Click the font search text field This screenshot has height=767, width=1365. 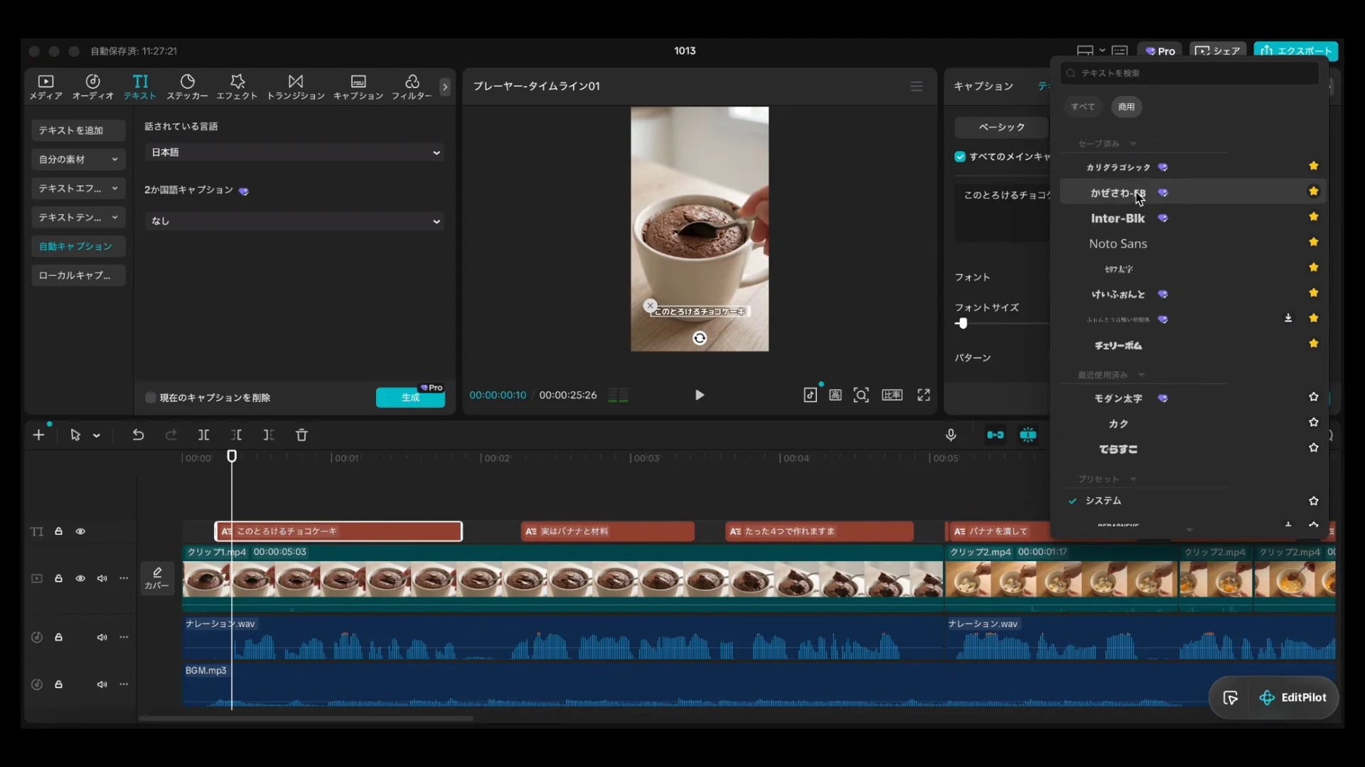click(x=1189, y=73)
